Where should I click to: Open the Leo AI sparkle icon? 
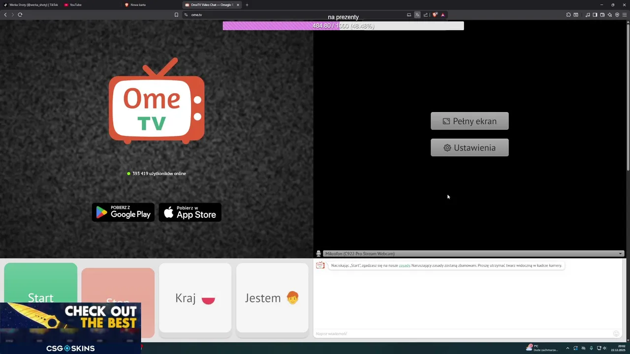pos(610,15)
